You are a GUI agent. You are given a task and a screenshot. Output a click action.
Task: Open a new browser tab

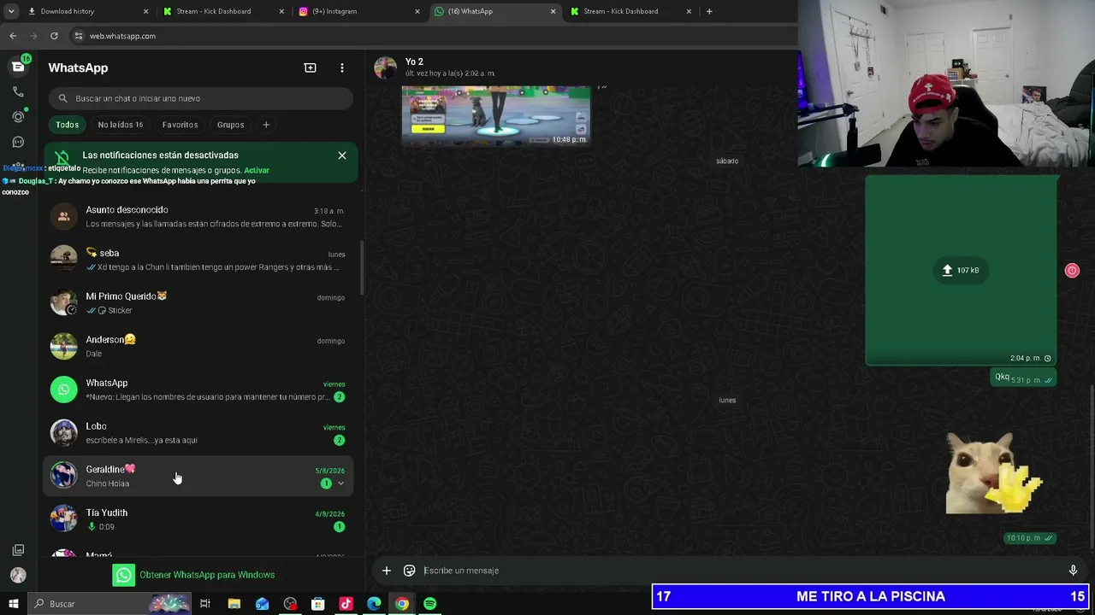pos(709,11)
